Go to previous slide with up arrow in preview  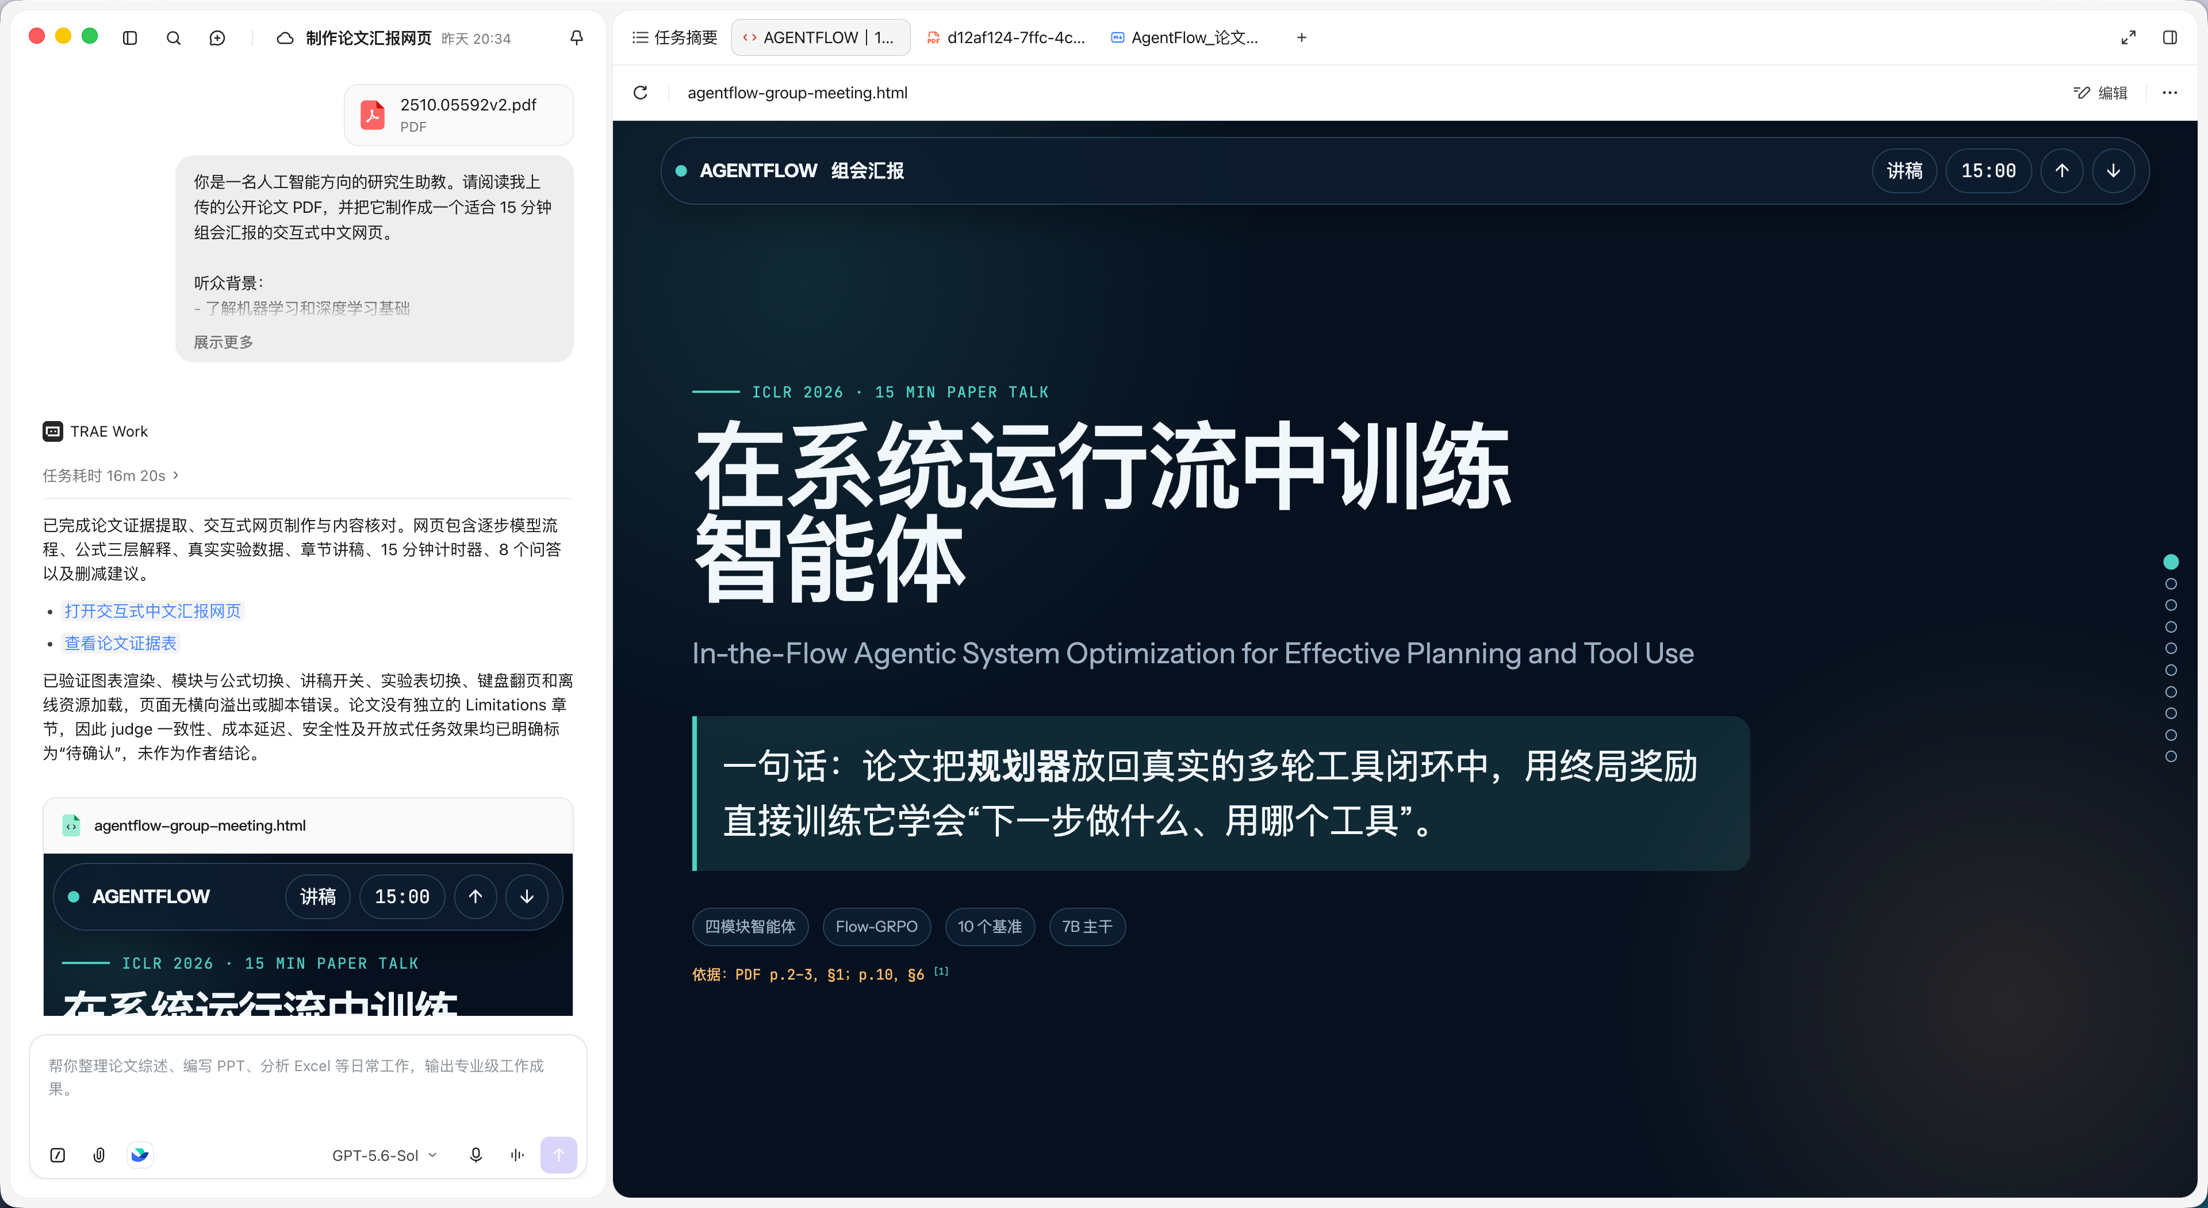coord(2061,171)
